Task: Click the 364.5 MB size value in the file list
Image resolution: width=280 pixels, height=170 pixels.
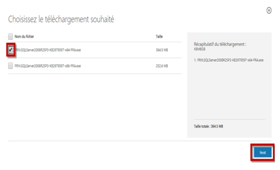Action: 162,50
